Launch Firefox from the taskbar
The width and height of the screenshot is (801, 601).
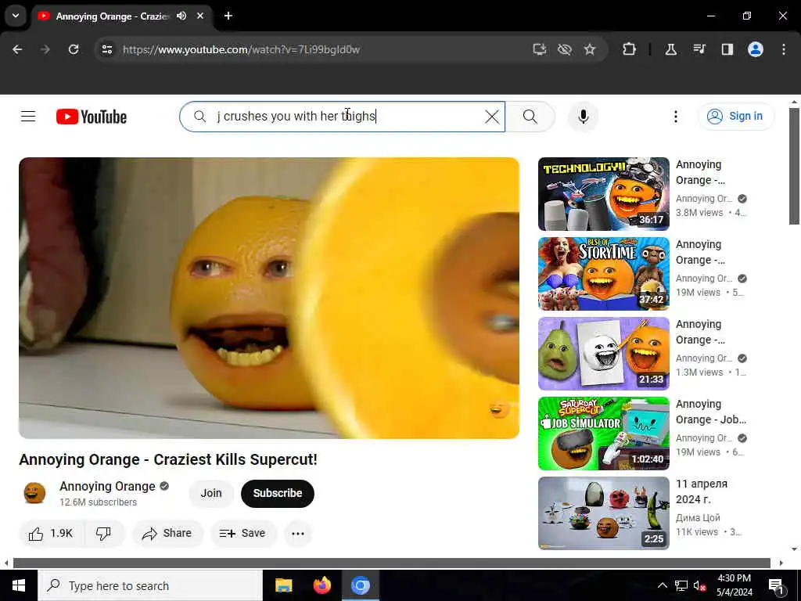321,585
